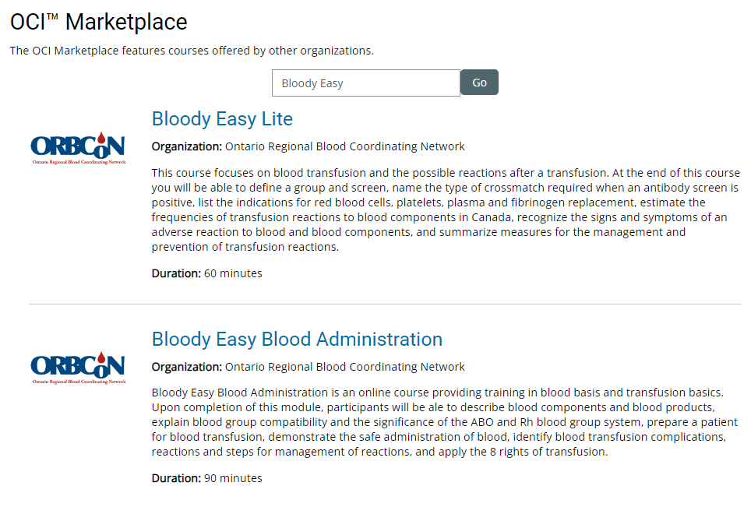Focus the search field containing "Bloody Easy"

coord(365,83)
